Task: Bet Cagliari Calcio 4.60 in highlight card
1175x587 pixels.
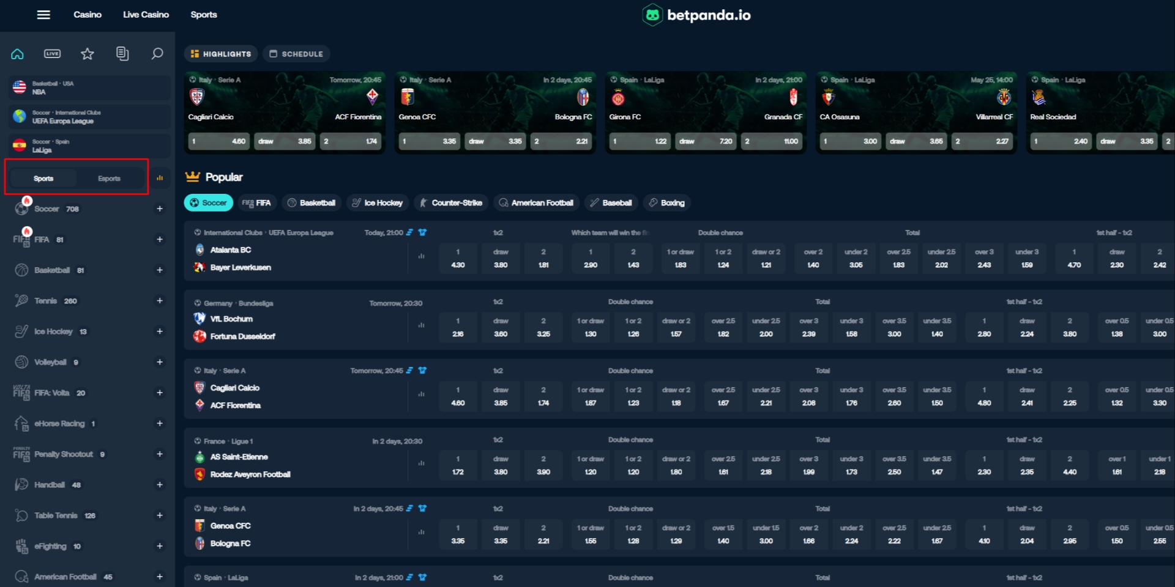Action: pyautogui.click(x=218, y=141)
